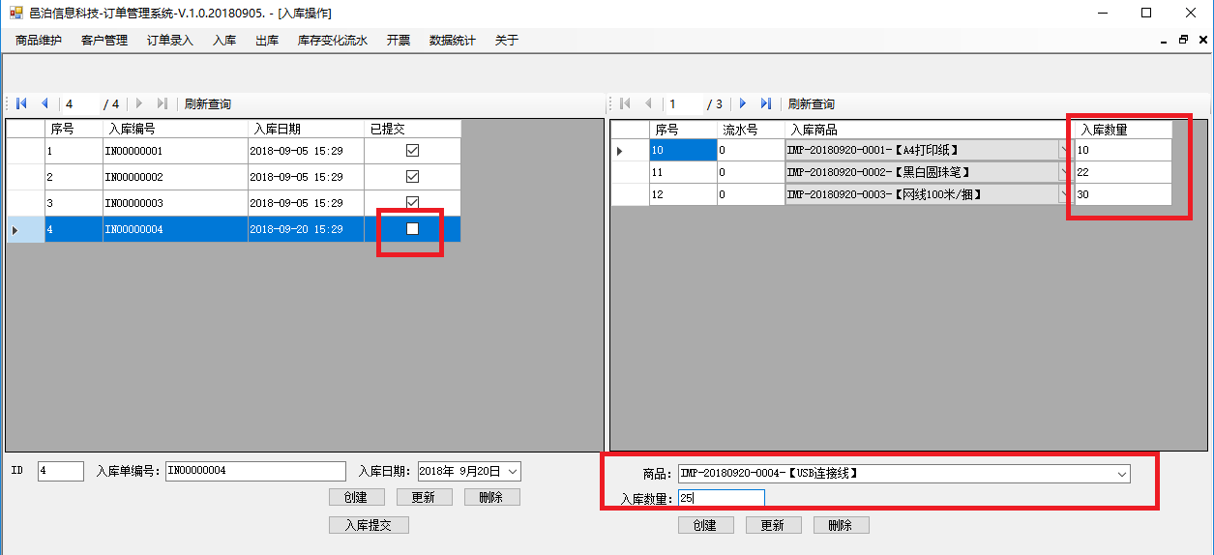Open the 入库 menu

tap(224, 41)
